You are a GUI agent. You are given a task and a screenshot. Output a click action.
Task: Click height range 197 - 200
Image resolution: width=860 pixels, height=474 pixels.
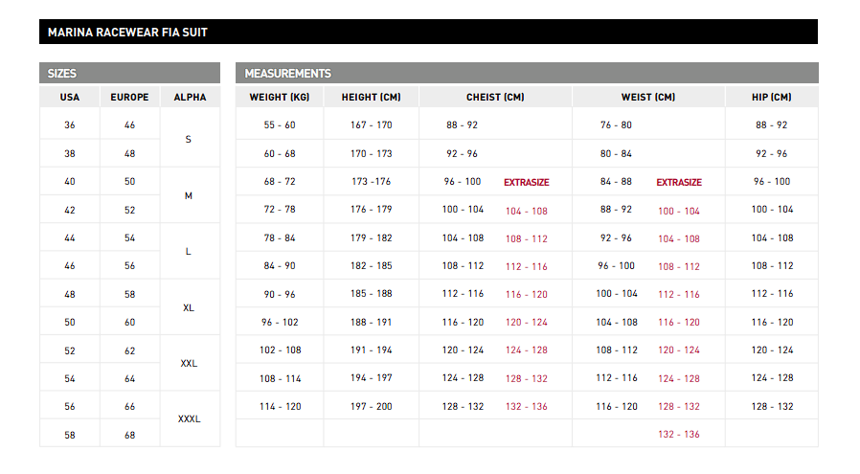click(372, 407)
